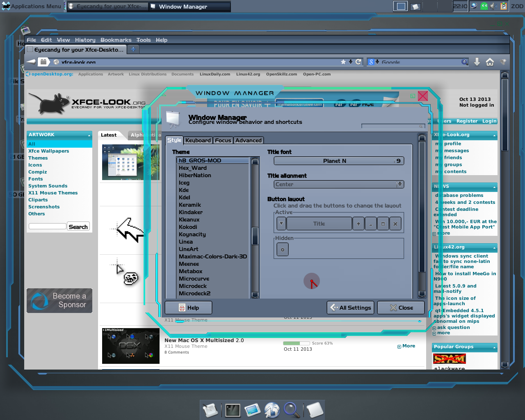Click the Become a Sponsor banner
Screen dimensions: 525x420
click(x=59, y=301)
